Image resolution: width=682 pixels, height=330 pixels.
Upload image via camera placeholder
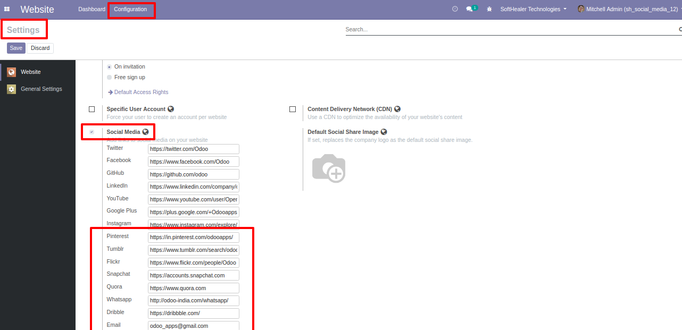pyautogui.click(x=329, y=168)
